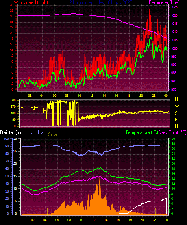Select the 985 barometer axis value
The image size is (187, 225).
(174, 73)
